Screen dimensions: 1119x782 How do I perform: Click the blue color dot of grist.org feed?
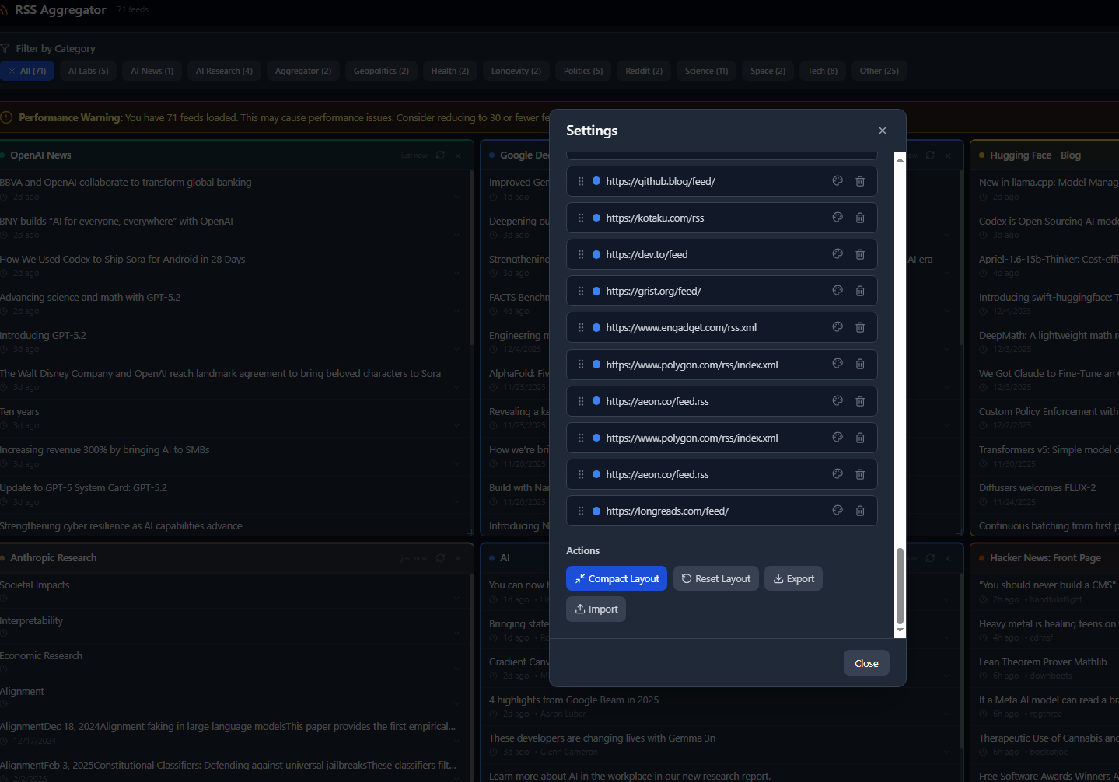596,291
